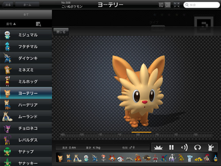Sort list by 番号 ascending arrow

[x=11, y=24]
